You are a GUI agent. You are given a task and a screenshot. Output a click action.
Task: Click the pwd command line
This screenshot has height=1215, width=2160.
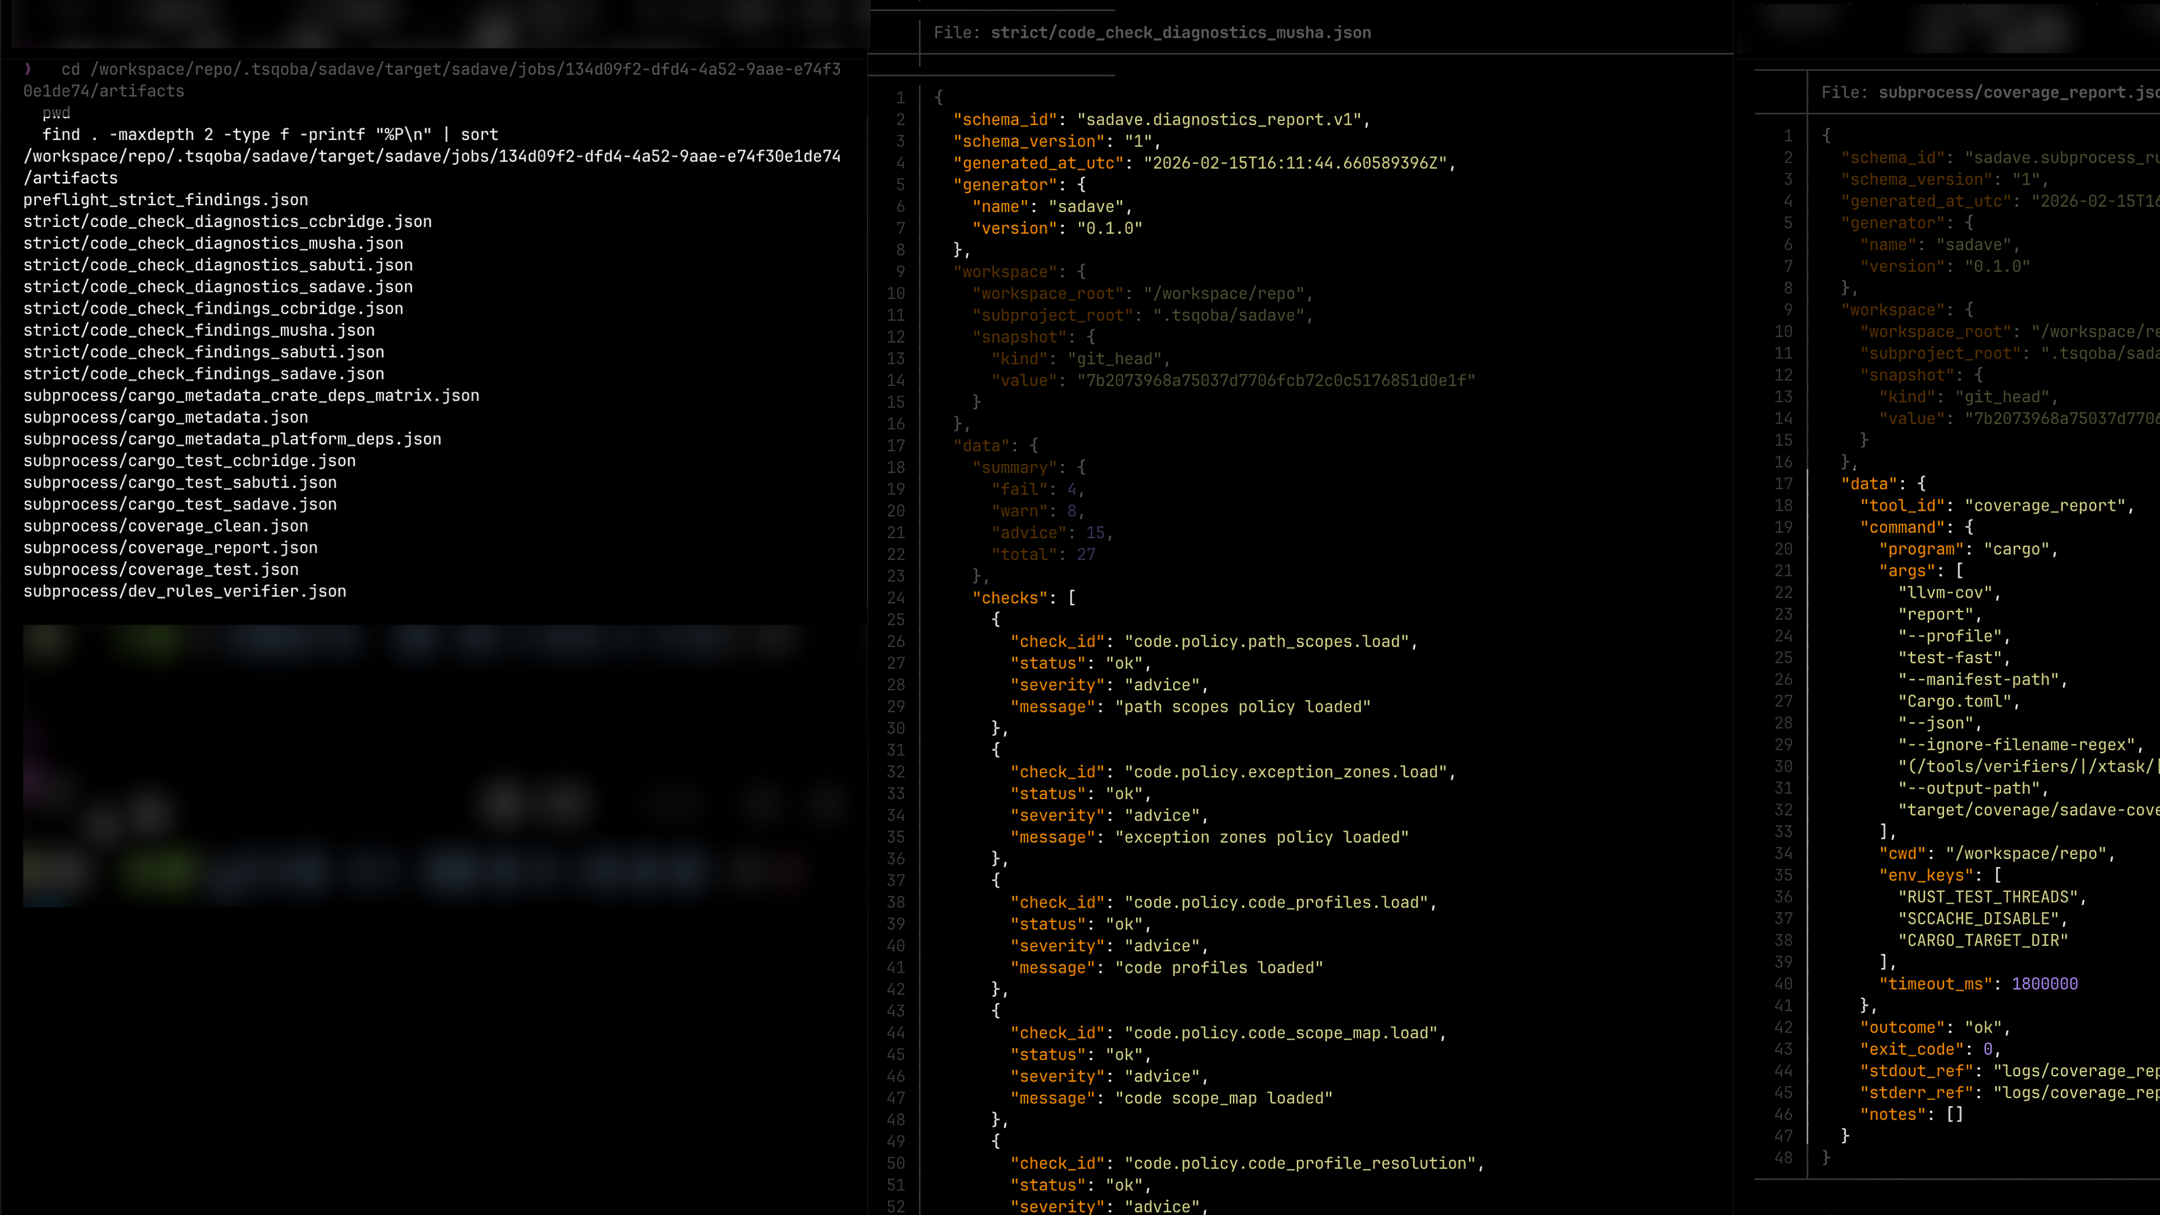pos(56,112)
